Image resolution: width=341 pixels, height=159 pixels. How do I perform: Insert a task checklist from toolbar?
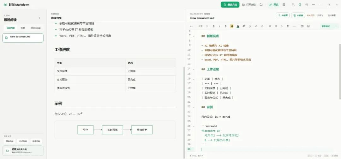click(288, 26)
